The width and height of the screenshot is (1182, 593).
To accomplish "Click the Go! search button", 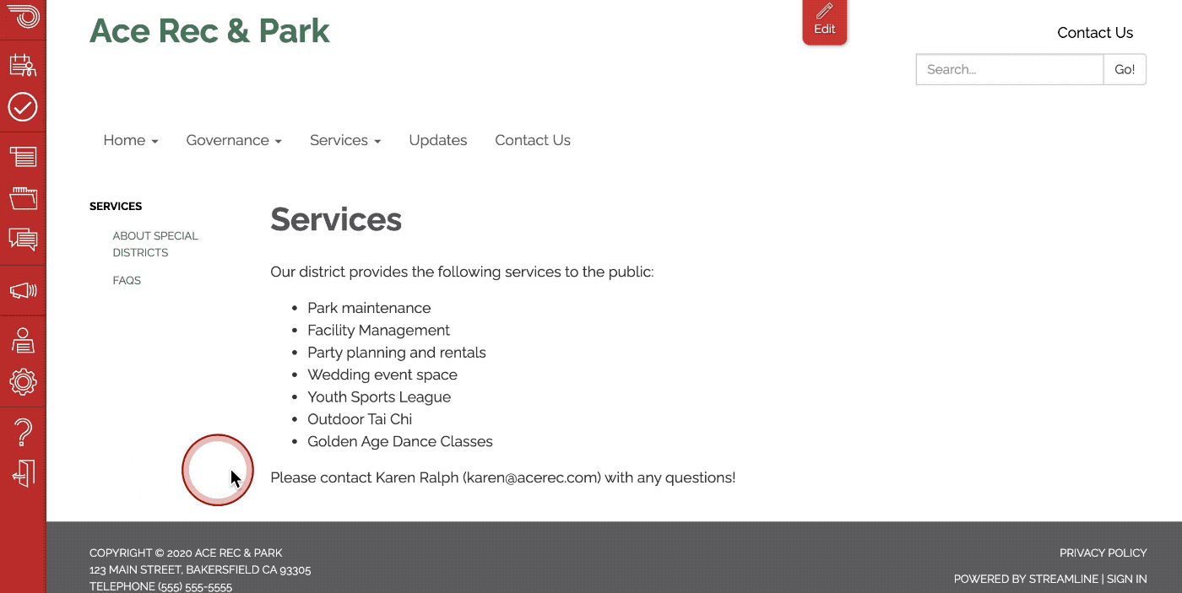I will point(1125,69).
